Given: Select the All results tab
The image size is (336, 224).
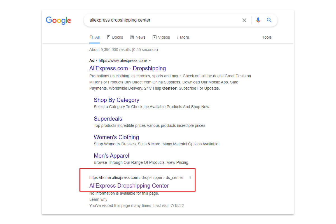Looking at the screenshot, I should click(x=95, y=37).
